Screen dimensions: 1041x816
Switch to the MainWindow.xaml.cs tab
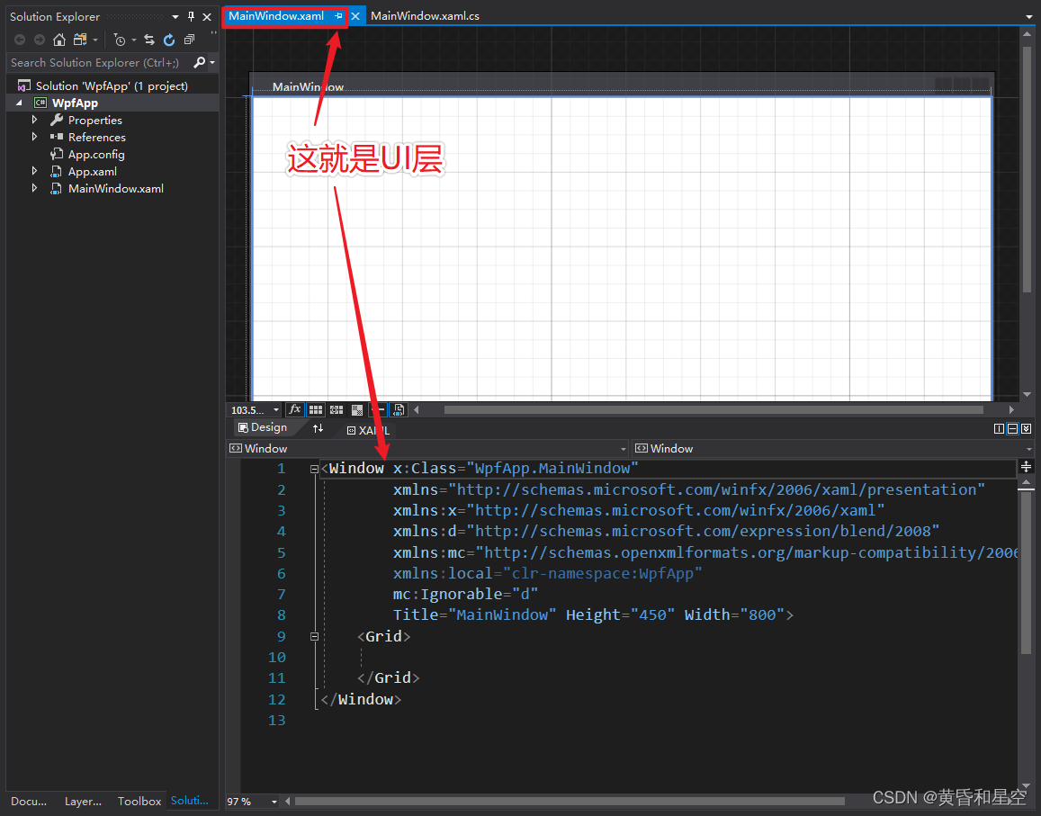[x=425, y=15]
